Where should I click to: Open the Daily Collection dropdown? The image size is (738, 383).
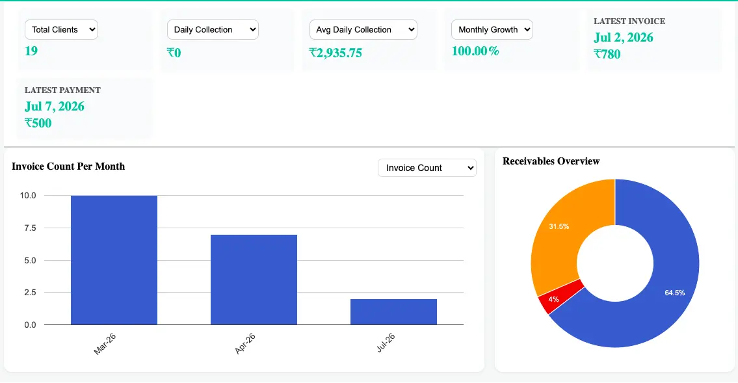[x=213, y=30]
